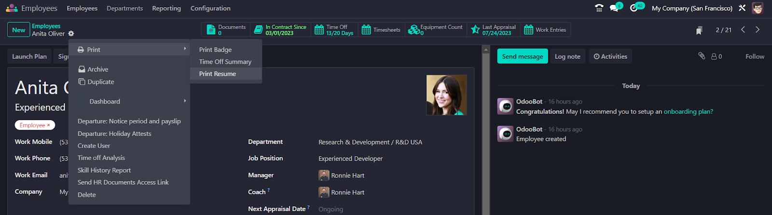
Task: Click Ronnie Hart avatar in Manager field
Action: coord(324,175)
